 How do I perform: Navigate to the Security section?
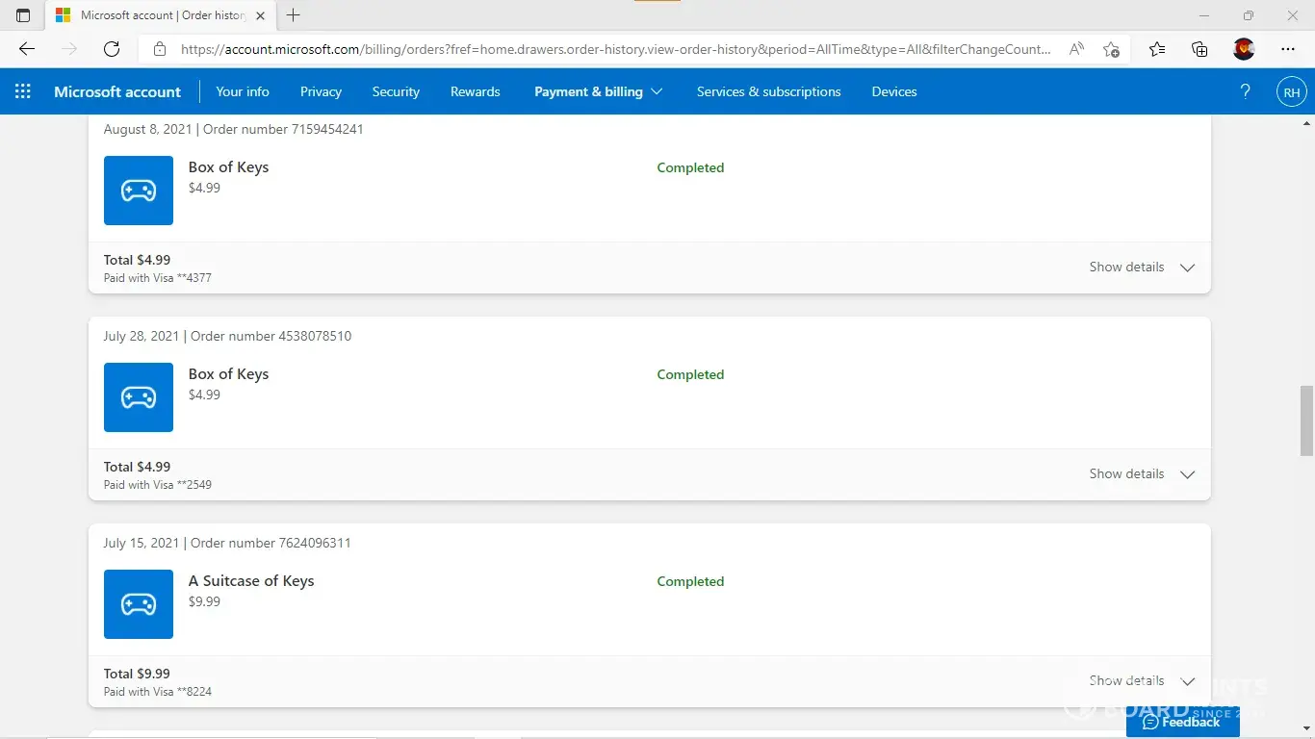click(x=396, y=91)
